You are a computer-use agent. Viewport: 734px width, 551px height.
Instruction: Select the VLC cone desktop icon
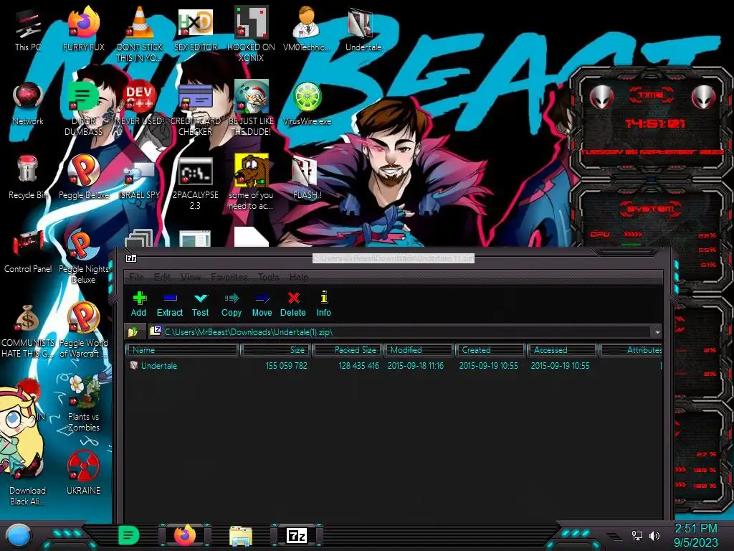[140, 34]
